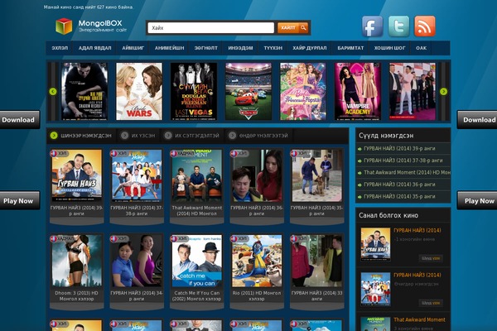Open ЭХЛЭЛ menu item
The height and width of the screenshot is (331, 497).
click(60, 48)
